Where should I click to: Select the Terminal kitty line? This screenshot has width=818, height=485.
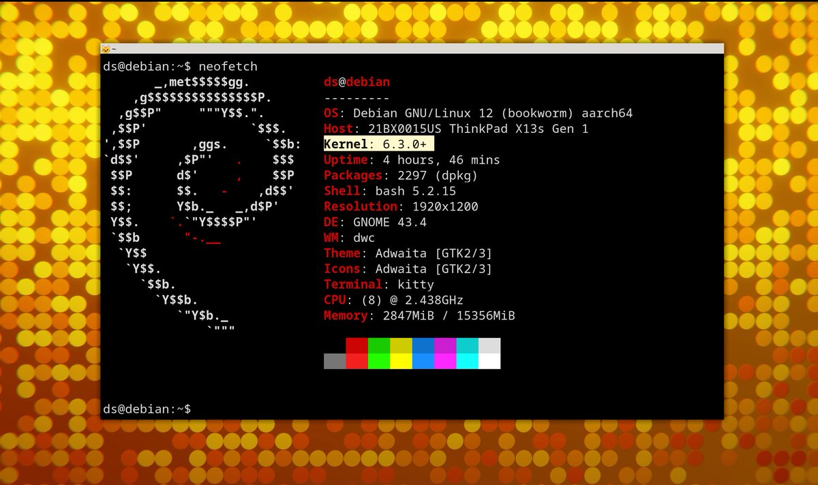pyautogui.click(x=379, y=284)
